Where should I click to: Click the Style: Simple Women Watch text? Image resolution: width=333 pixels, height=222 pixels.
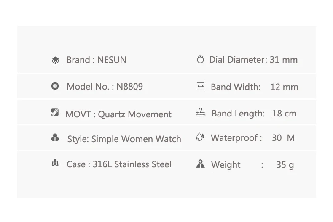[124, 139]
